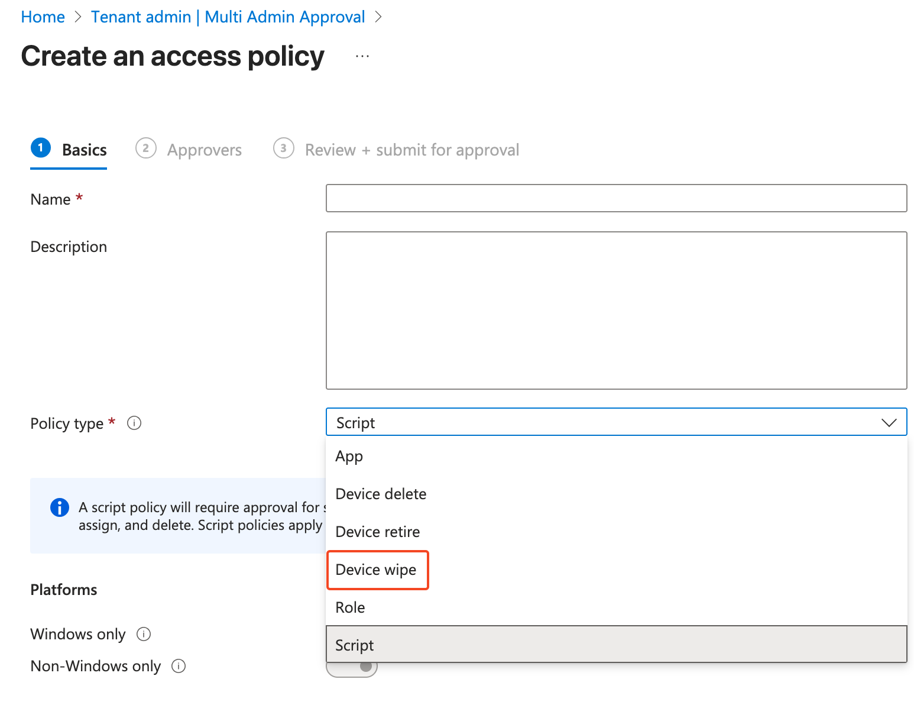Choose Device retire policy type option
914x718 pixels.
pyautogui.click(x=378, y=532)
